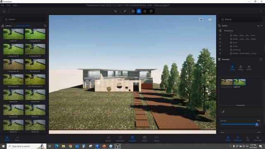The image size is (265, 149).
Task: Select the Urban populate tool
Action: 249,68
